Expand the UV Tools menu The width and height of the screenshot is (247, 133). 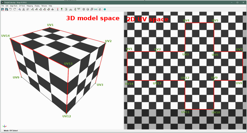pyautogui.click(x=22, y=6)
